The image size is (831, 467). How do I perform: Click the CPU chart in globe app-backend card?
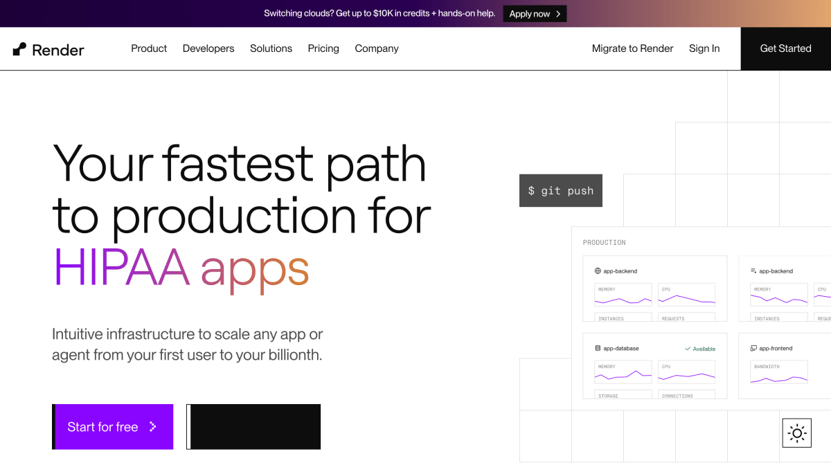(687, 295)
